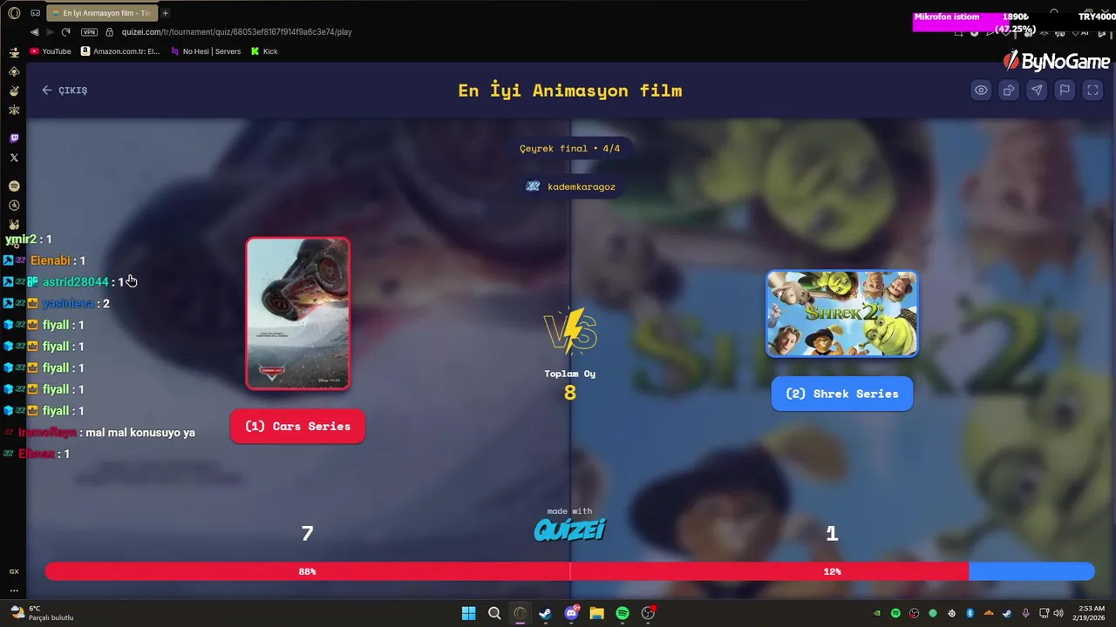The image size is (1116, 627).
Task: Click the quiz title 'En İyi Animasyon film'
Action: click(x=570, y=91)
